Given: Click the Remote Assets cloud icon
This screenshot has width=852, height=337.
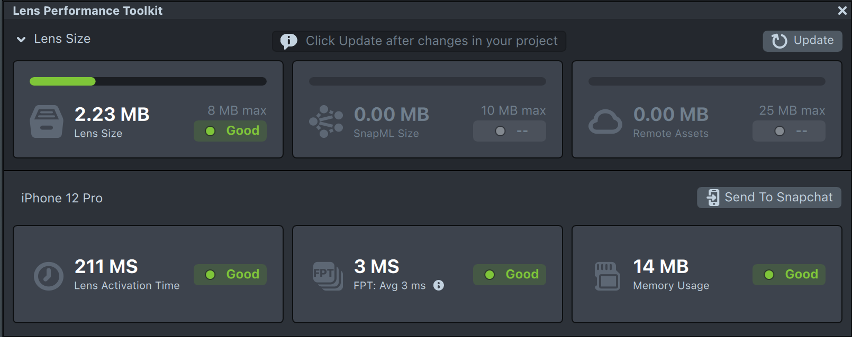Looking at the screenshot, I should pyautogui.click(x=606, y=122).
